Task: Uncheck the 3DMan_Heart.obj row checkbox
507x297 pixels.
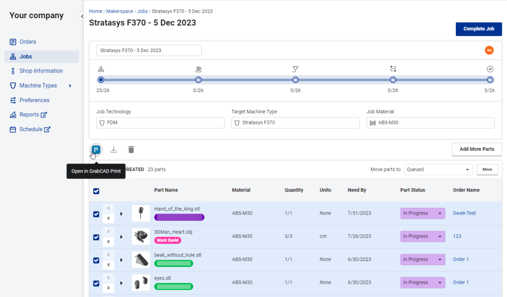Action: click(x=96, y=237)
